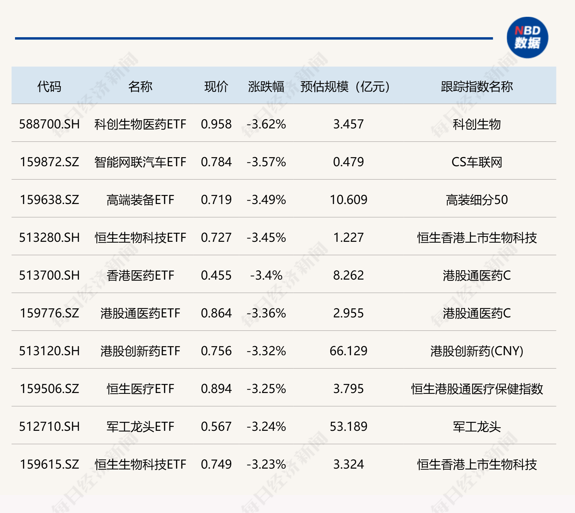The width and height of the screenshot is (575, 513).
Task: Click the price 0.864
Action: point(216,313)
